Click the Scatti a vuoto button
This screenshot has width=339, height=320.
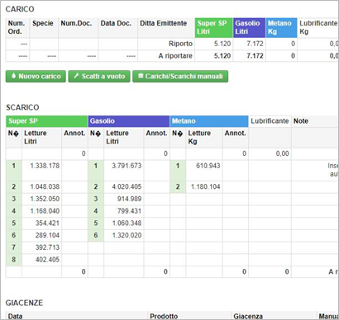[99, 76]
